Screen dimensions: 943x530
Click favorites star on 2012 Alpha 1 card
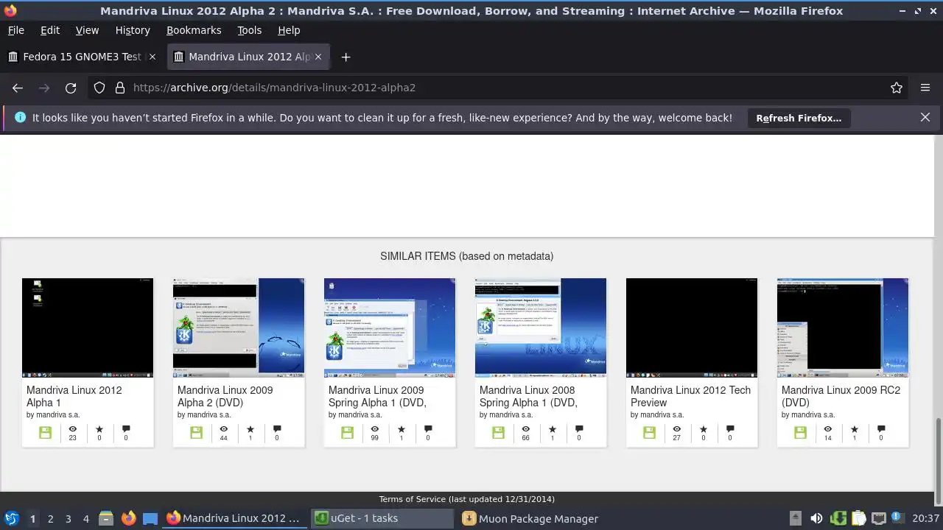click(x=99, y=429)
